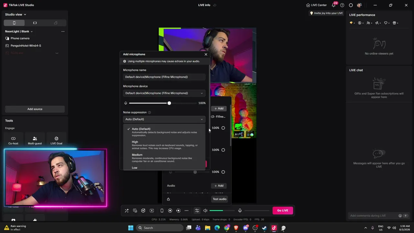Select the PenguinHotel-Win64-S source
The width and height of the screenshot is (414, 233).
click(x=35, y=46)
